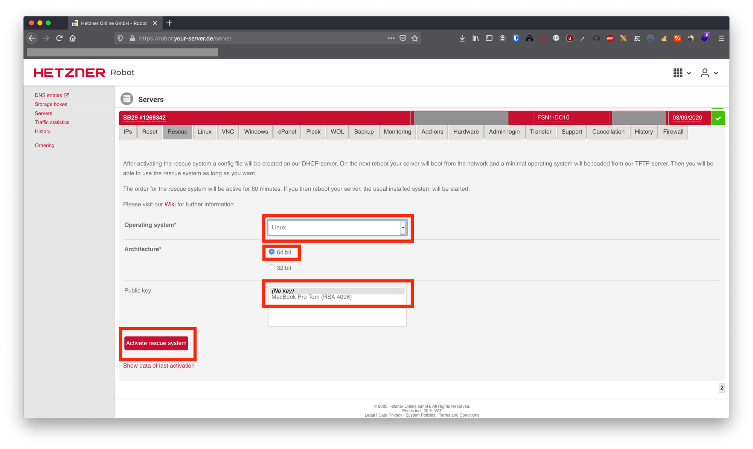753x449 pixels.
Task: Open the Cancellation tab
Action: pyautogui.click(x=608, y=132)
